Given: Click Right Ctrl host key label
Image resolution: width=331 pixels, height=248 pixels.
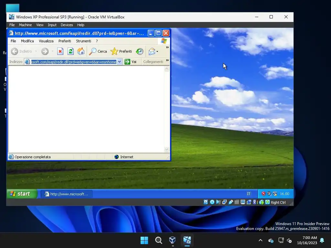Looking at the screenshot, I should 278,202.
